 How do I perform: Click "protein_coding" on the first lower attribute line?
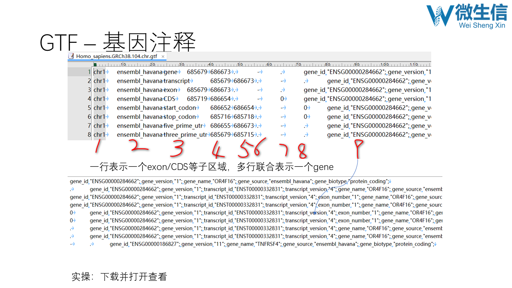(370, 181)
